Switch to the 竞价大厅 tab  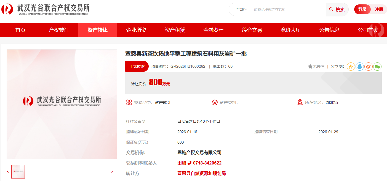(290, 30)
